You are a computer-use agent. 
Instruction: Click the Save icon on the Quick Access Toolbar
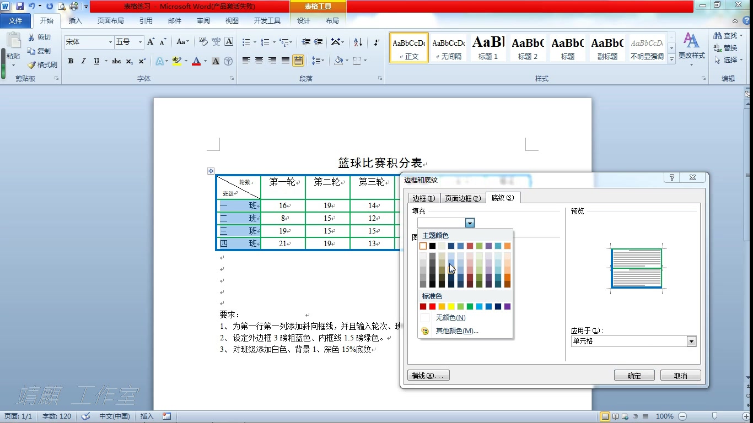[20, 6]
